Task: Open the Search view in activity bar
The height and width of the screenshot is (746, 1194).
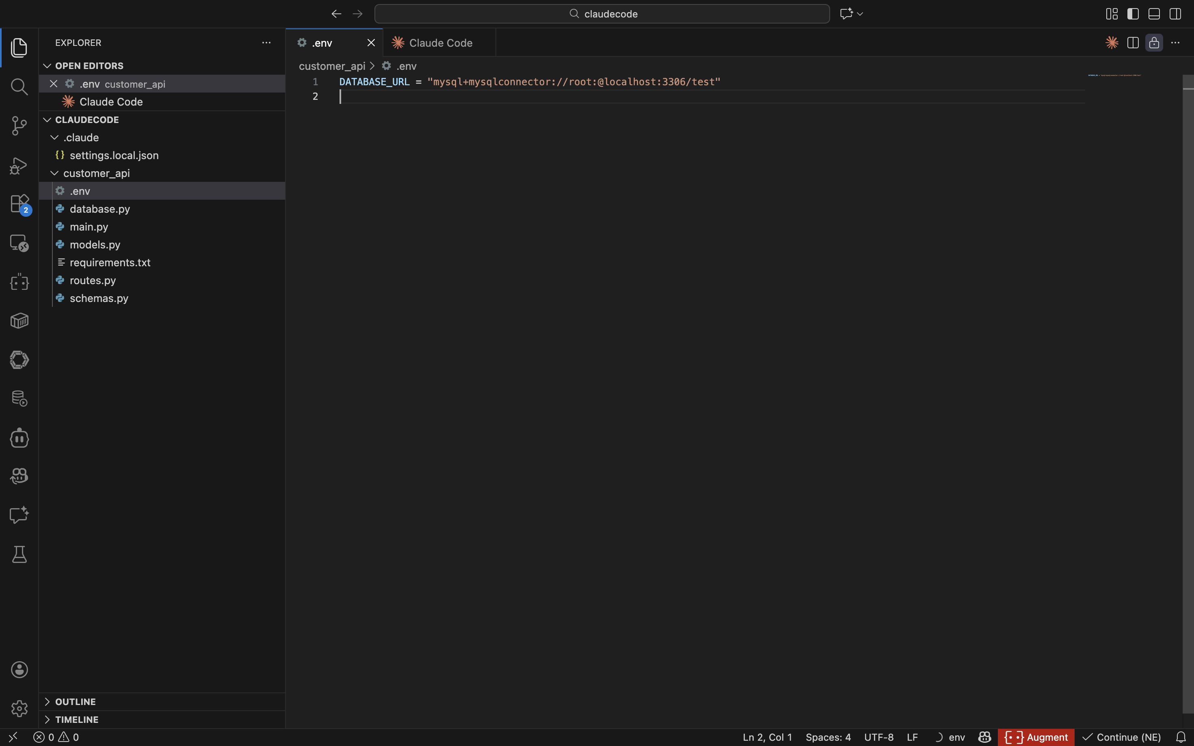Action: point(19,87)
